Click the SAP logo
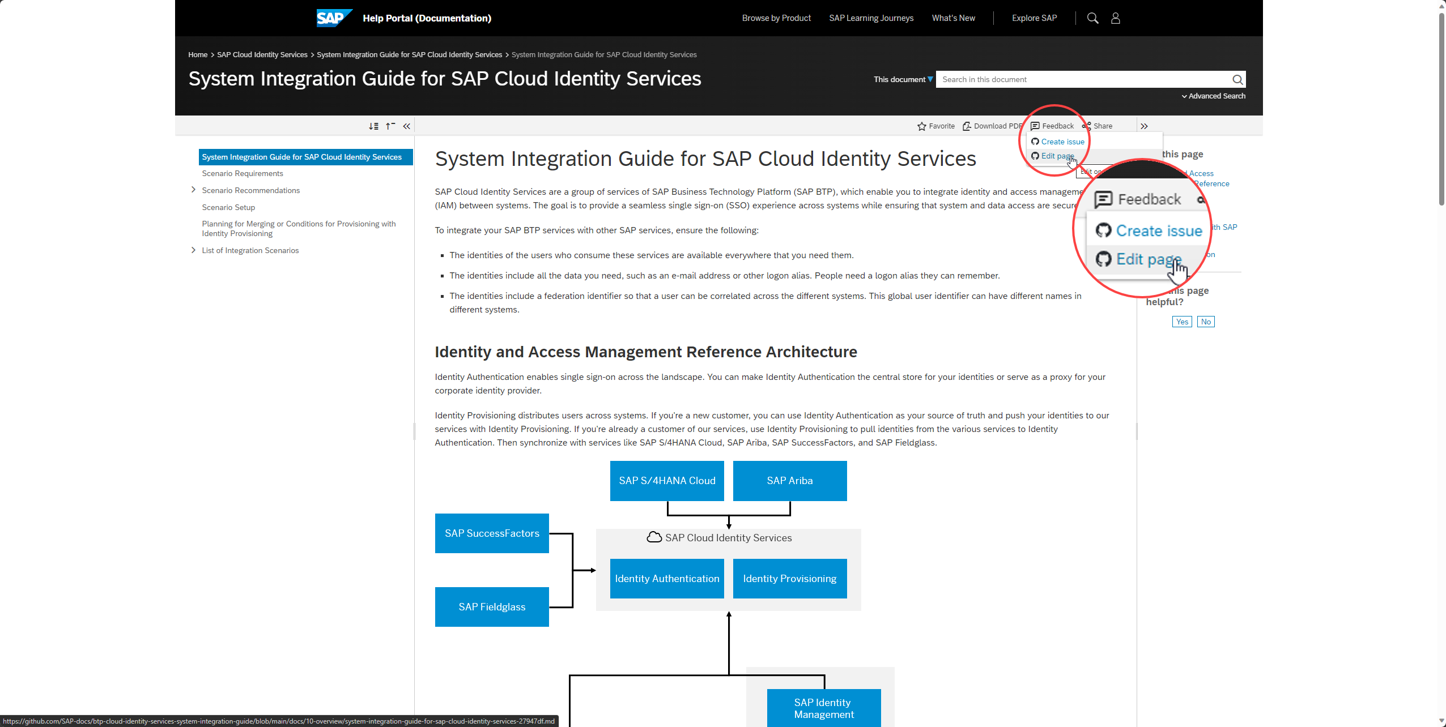1446x727 pixels. [x=333, y=18]
